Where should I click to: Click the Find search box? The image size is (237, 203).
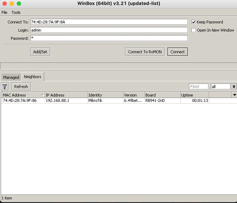(198, 87)
